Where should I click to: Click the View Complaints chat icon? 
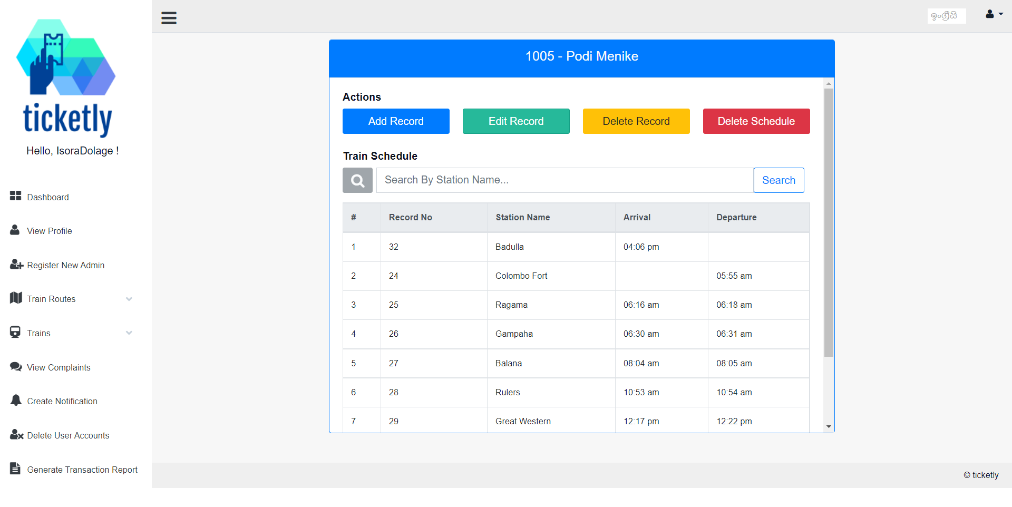[16, 366]
